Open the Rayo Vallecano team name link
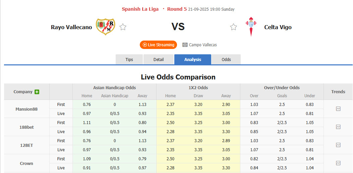Screen dimensions: 353x173 point(71,27)
